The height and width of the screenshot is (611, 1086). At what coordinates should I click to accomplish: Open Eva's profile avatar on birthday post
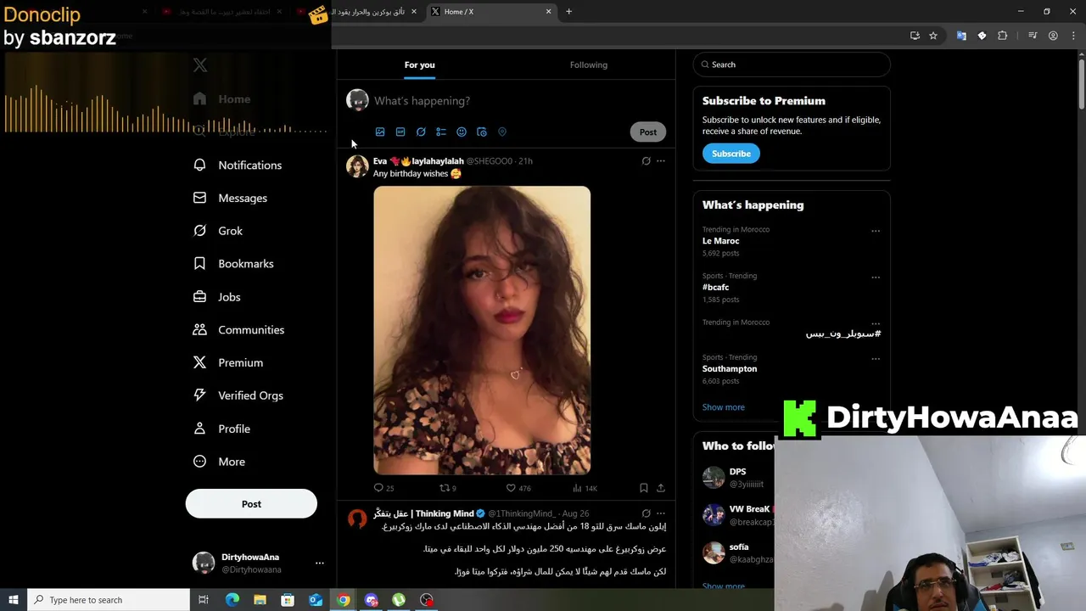coord(357,165)
